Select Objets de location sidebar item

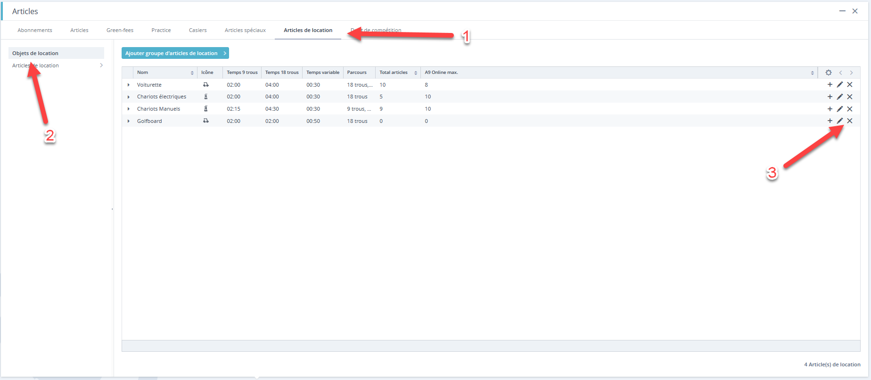pyautogui.click(x=56, y=53)
